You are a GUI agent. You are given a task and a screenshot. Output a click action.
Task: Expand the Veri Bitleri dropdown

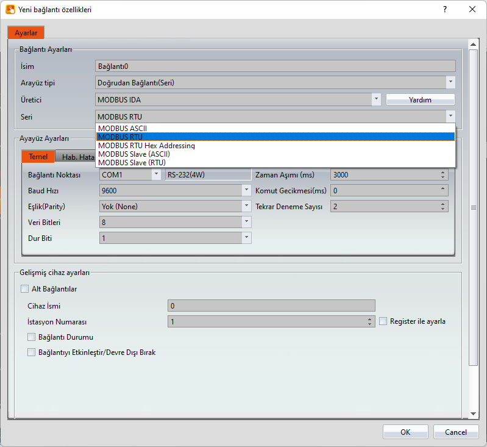(x=246, y=222)
